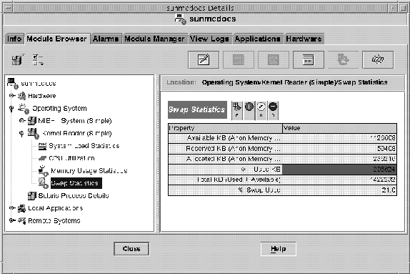Click the Hardware node icon

pyautogui.click(x=22, y=96)
